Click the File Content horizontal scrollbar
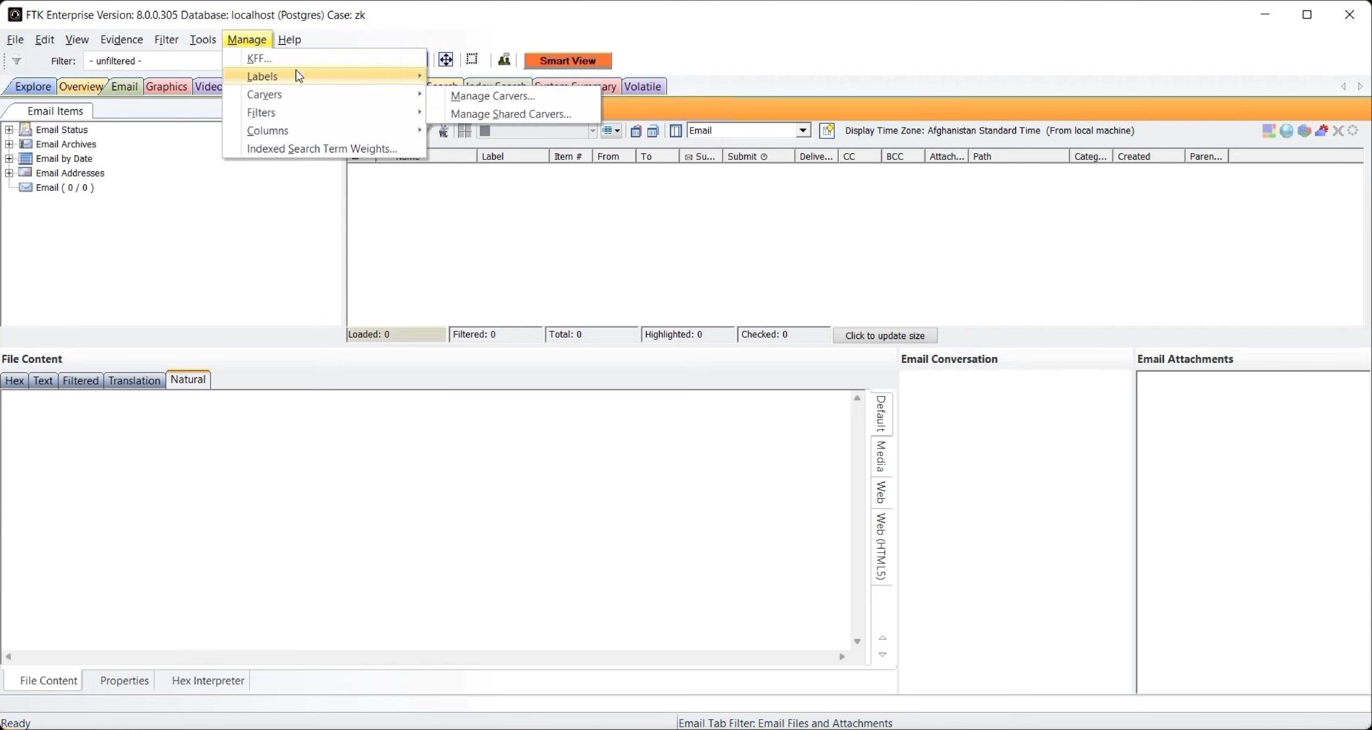 [424, 657]
